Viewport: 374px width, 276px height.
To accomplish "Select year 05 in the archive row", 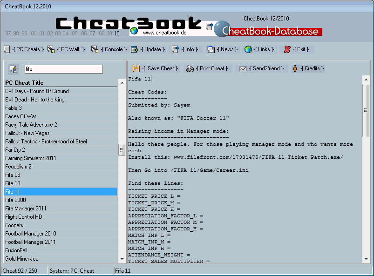I will 75,34.
